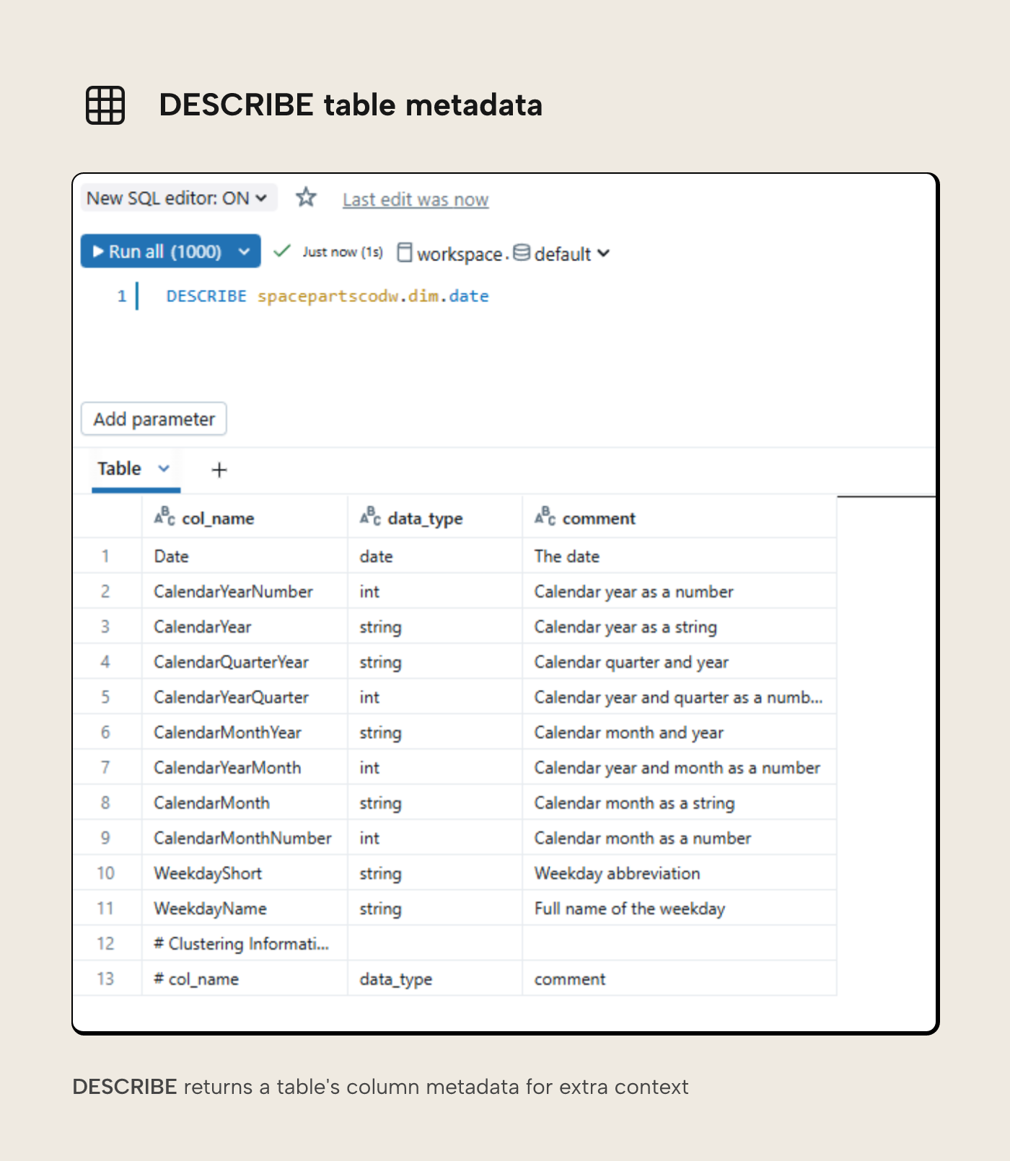Select the 'CalendarQuarterYear' cell
This screenshot has width=1010, height=1161.
pos(245,662)
